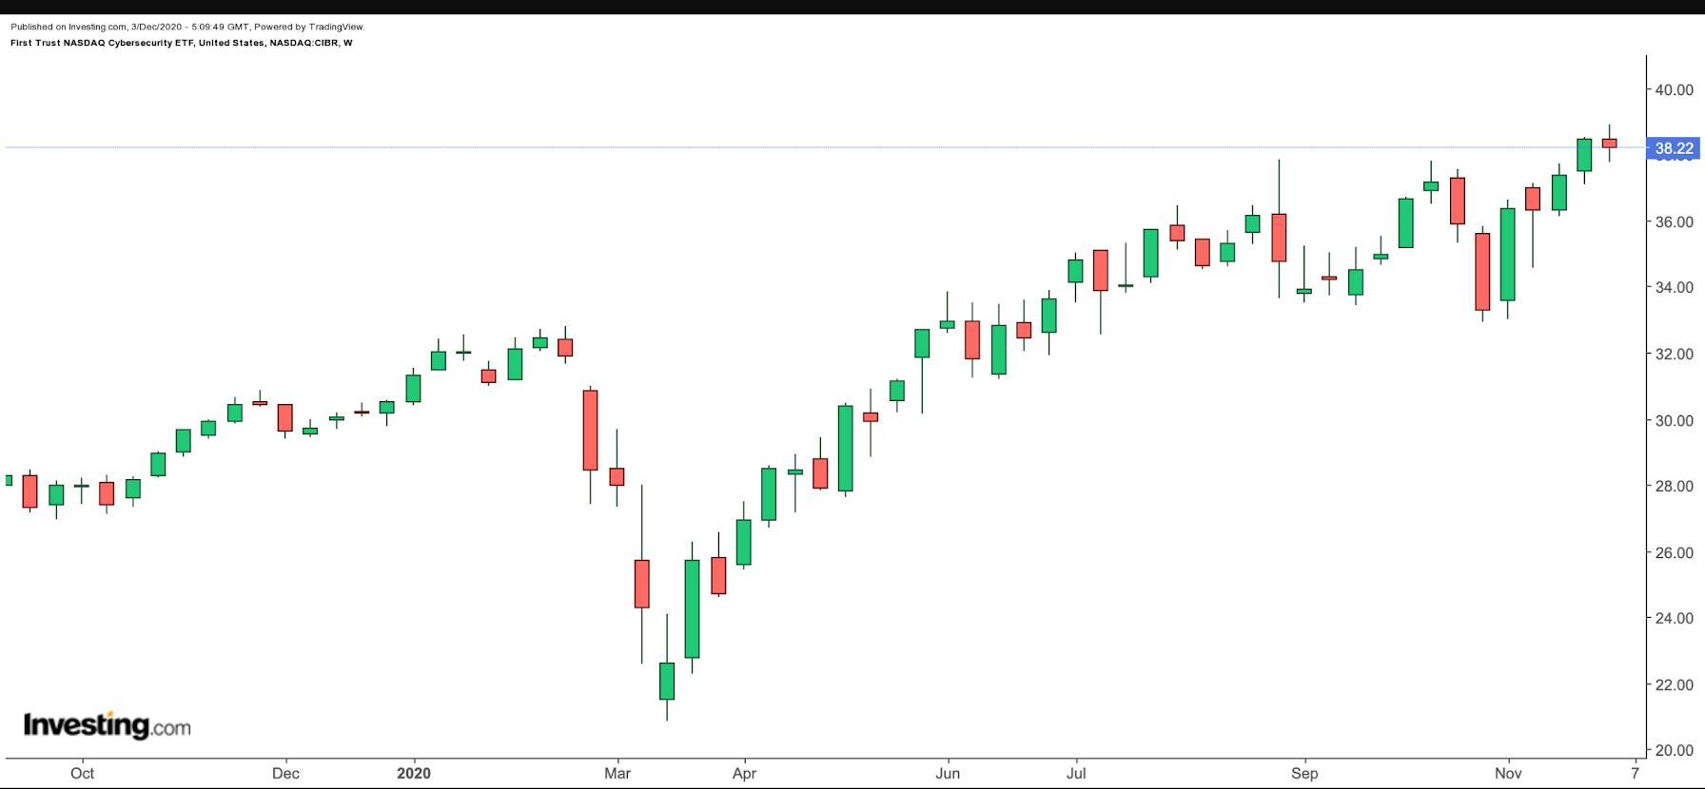Select the 40.00 price axis label

(1674, 90)
